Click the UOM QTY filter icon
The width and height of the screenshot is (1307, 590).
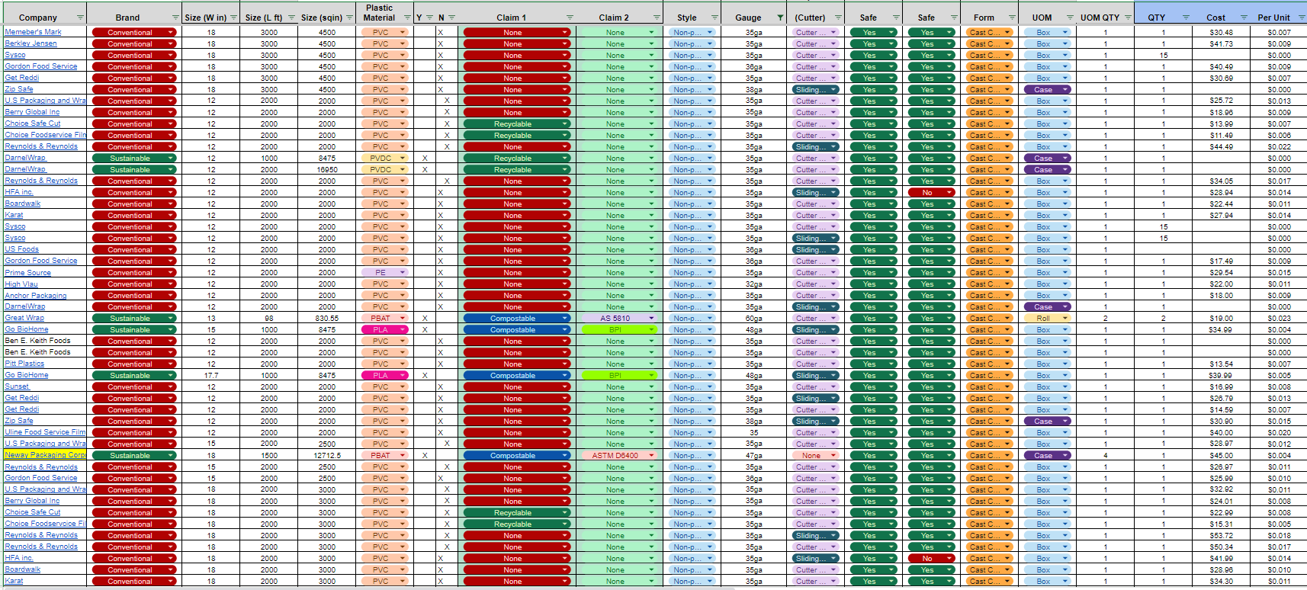pyautogui.click(x=1128, y=18)
